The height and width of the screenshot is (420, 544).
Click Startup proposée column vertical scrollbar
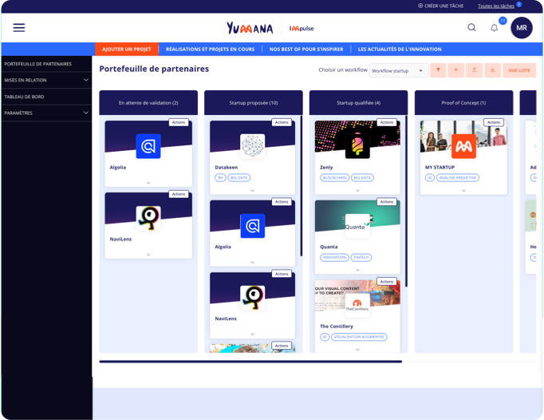tap(302, 186)
